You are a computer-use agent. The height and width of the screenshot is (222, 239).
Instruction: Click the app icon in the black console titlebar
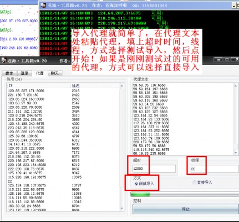tap(43, 5)
